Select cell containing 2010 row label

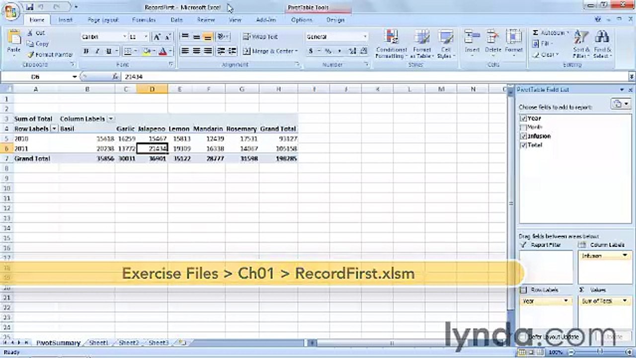click(36, 139)
